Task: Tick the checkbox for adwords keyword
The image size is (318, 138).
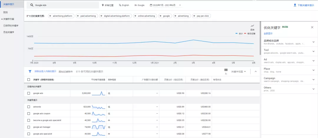Action: click(29, 107)
